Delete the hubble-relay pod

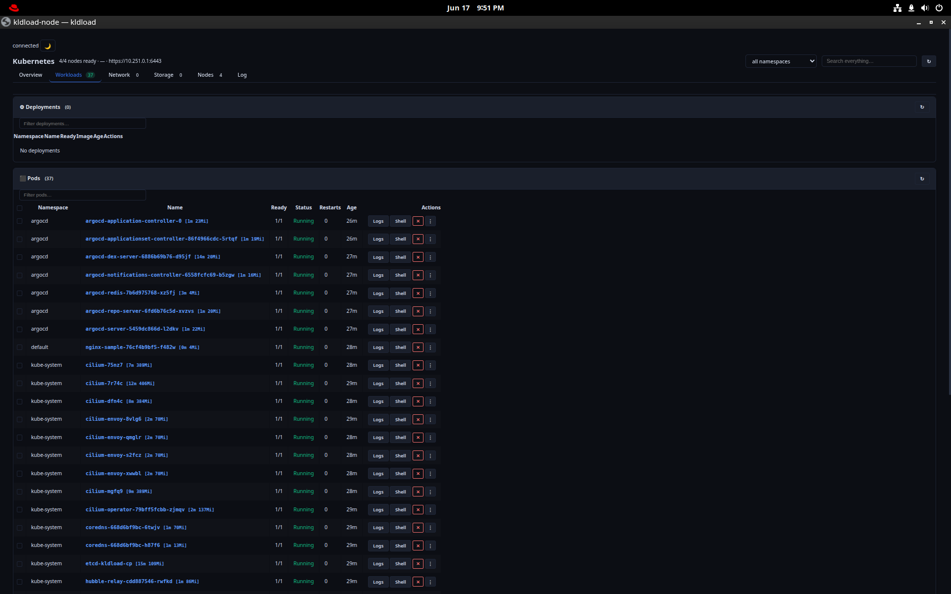tap(418, 582)
